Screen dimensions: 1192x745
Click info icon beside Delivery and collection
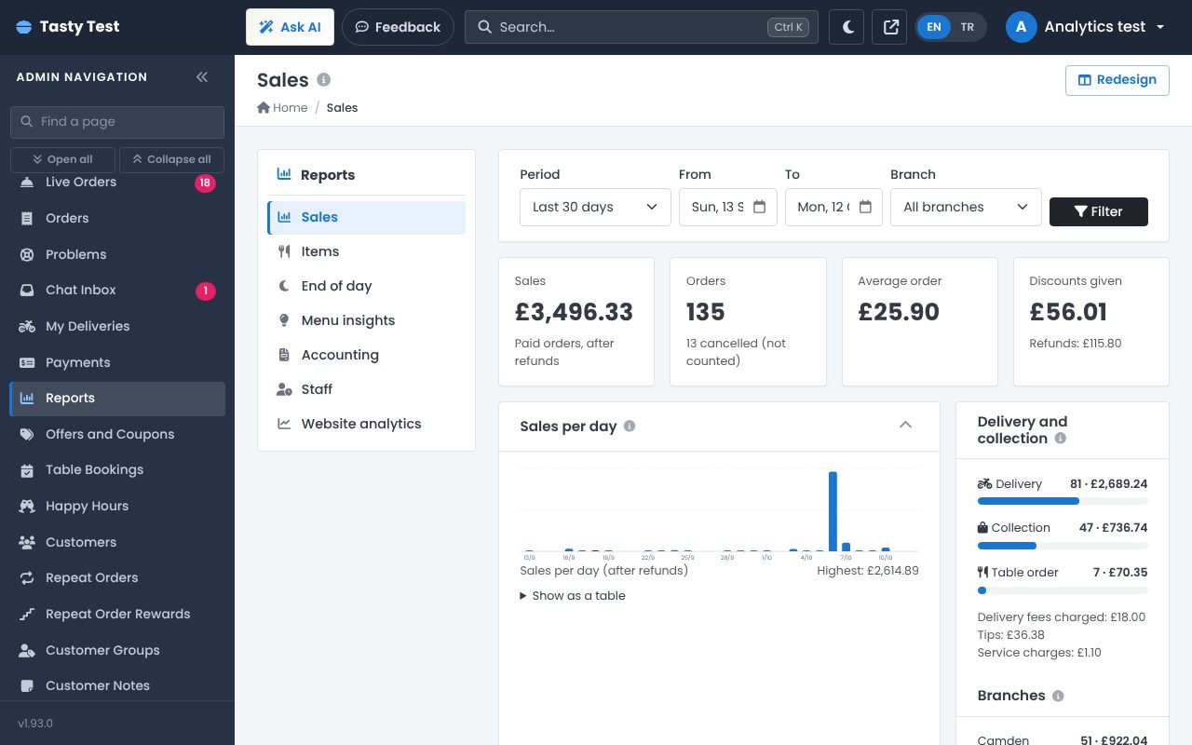pos(1060,439)
